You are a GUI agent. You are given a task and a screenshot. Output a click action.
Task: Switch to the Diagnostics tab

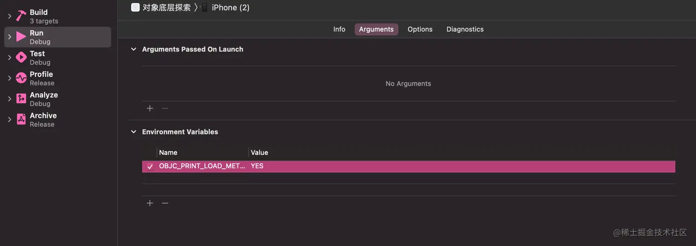point(465,29)
